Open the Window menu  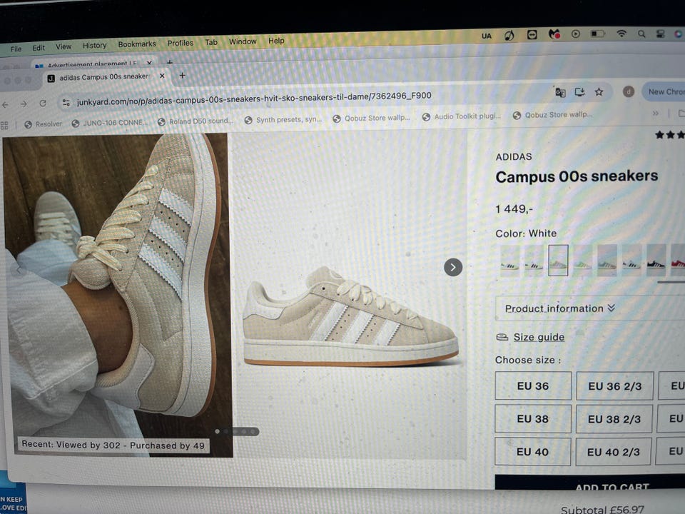[x=243, y=41]
